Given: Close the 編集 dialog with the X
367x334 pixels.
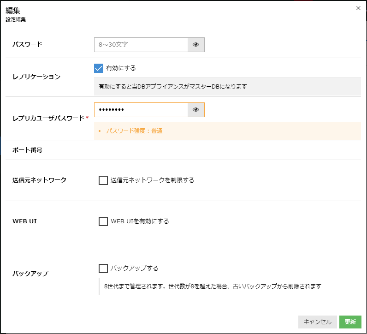Looking at the screenshot, I should pyautogui.click(x=358, y=8).
